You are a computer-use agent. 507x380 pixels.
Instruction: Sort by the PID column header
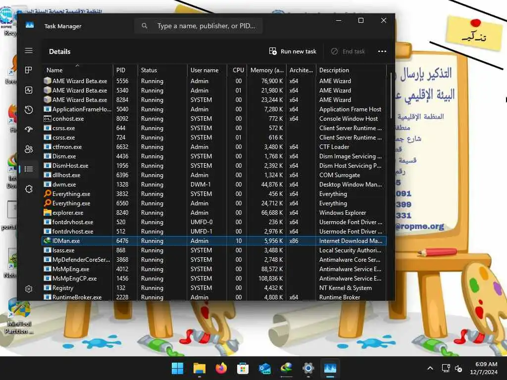pos(125,70)
